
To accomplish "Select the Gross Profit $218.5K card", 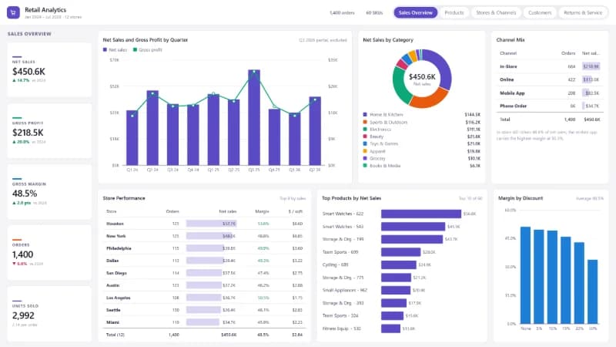I will (49, 131).
